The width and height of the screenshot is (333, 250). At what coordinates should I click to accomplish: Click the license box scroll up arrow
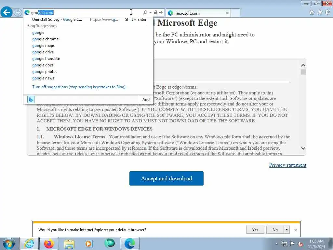303,65
